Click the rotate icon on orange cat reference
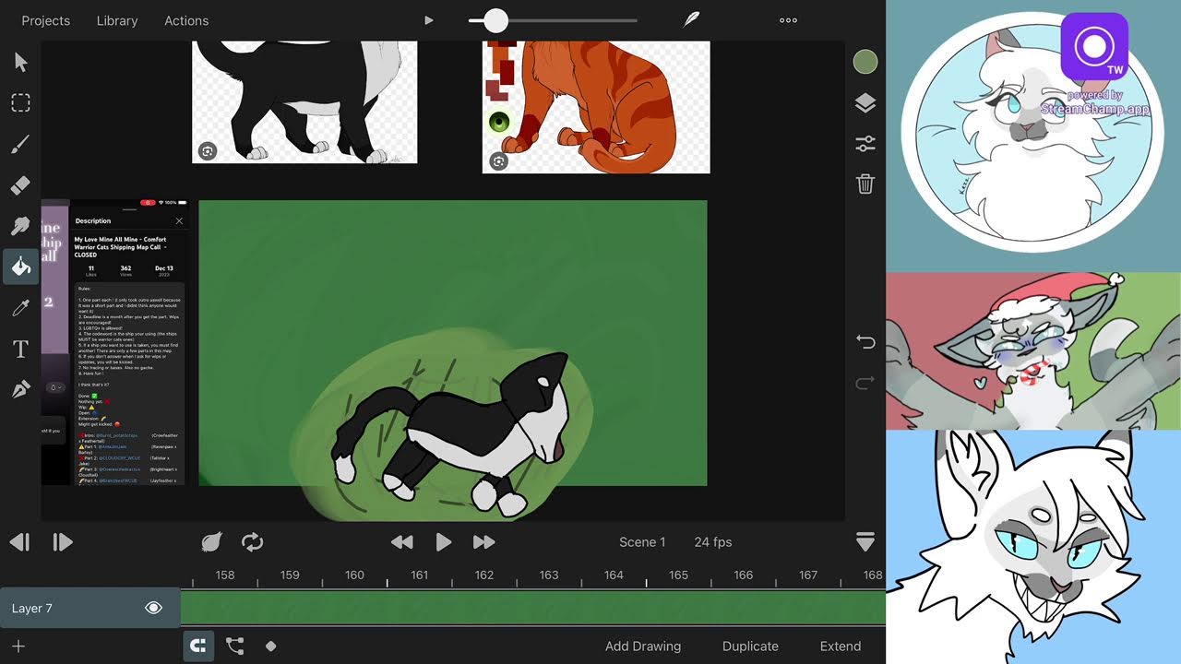Image resolution: width=1181 pixels, height=664 pixels. click(x=499, y=161)
